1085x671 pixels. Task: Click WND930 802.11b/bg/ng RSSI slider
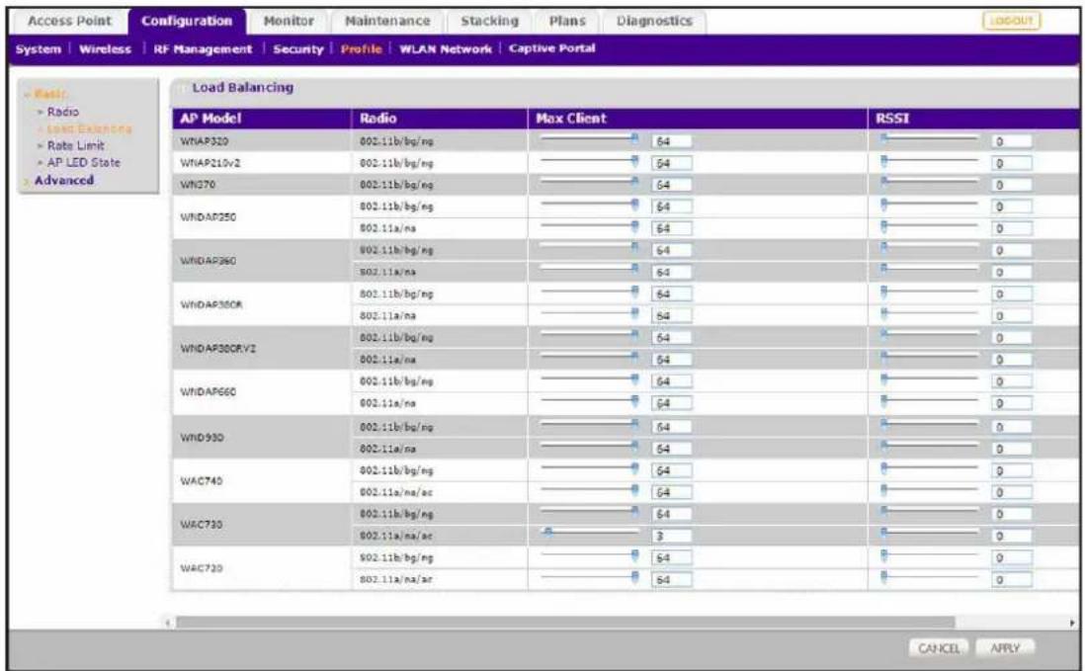929,424
